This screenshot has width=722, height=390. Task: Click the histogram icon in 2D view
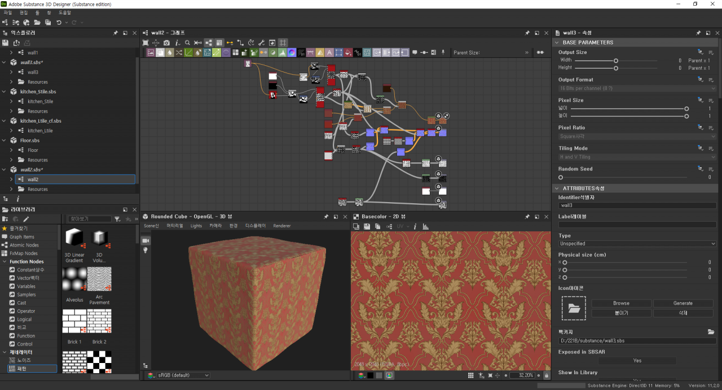coord(425,226)
